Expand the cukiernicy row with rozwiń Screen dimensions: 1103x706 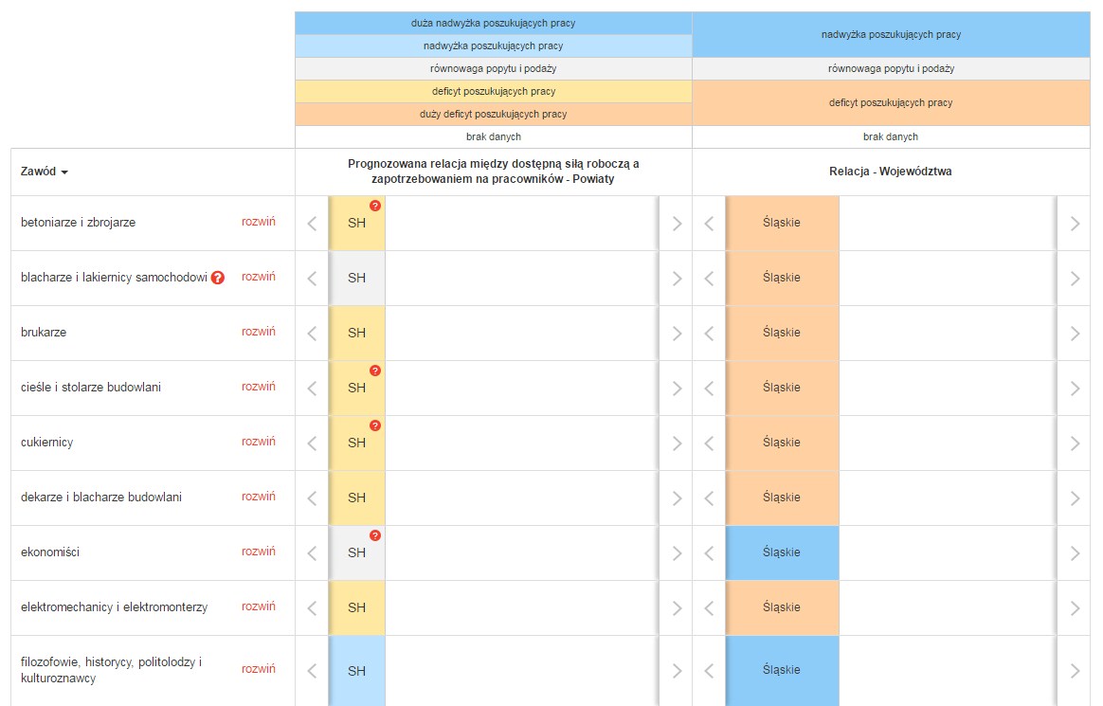coord(258,442)
